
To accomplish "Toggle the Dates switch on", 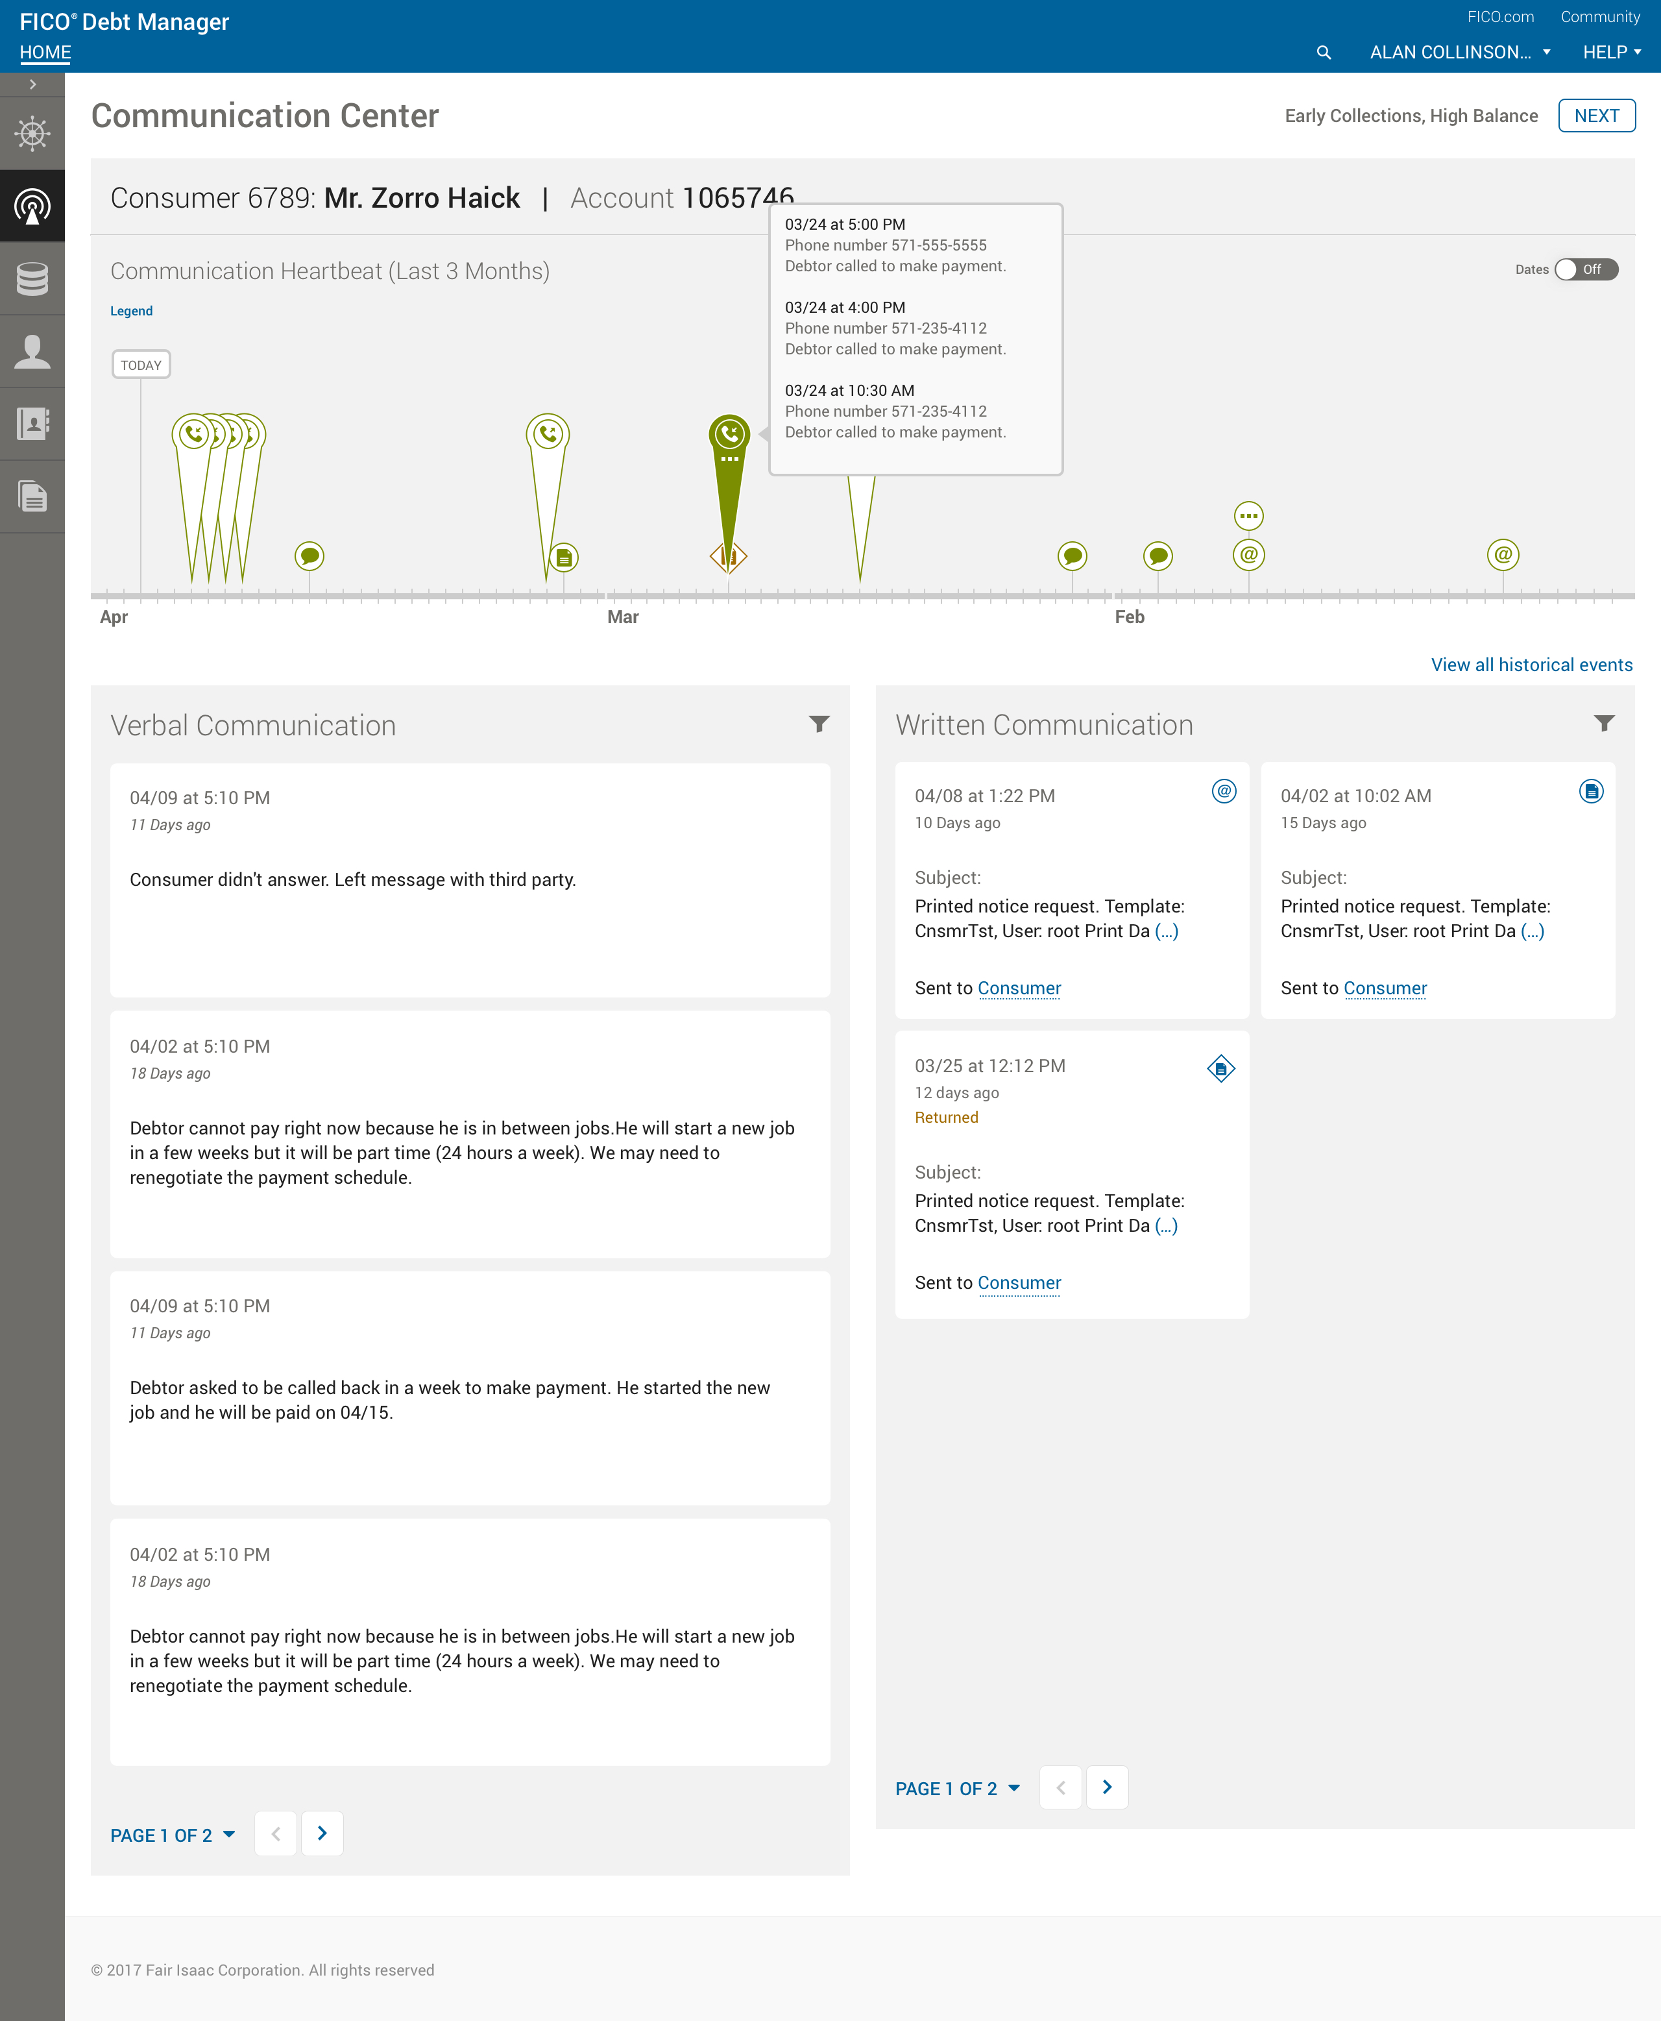I will pos(1586,270).
